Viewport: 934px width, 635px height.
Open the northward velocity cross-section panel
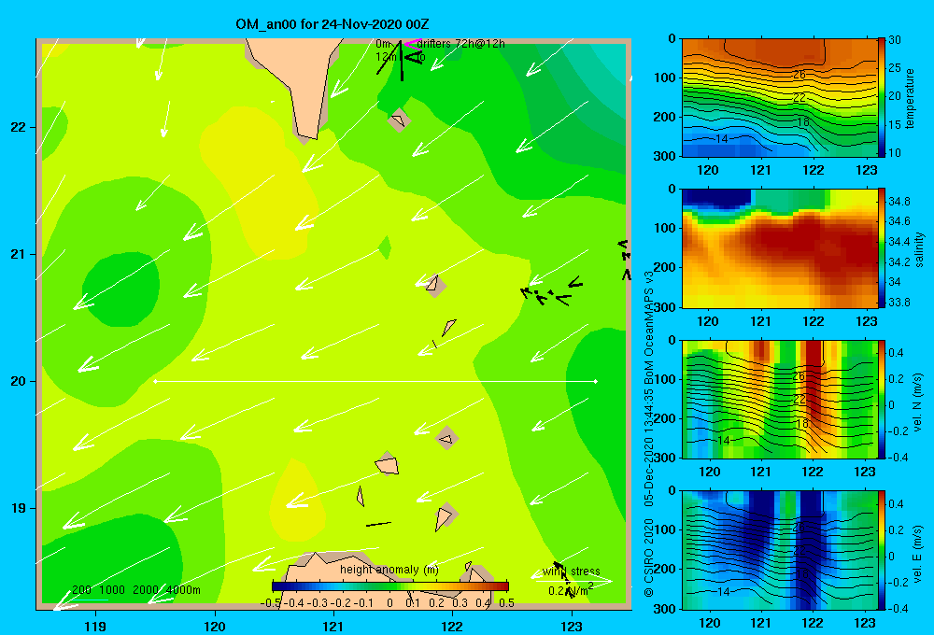pos(779,399)
